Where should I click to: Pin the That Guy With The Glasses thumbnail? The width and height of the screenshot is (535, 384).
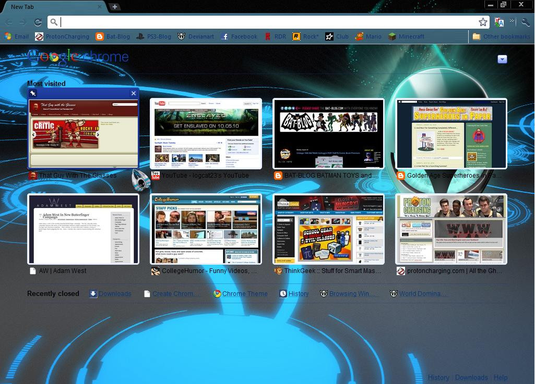pyautogui.click(x=33, y=93)
